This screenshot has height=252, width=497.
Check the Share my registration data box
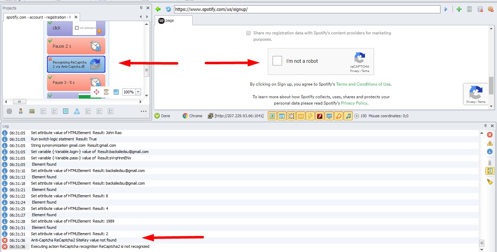(x=249, y=33)
